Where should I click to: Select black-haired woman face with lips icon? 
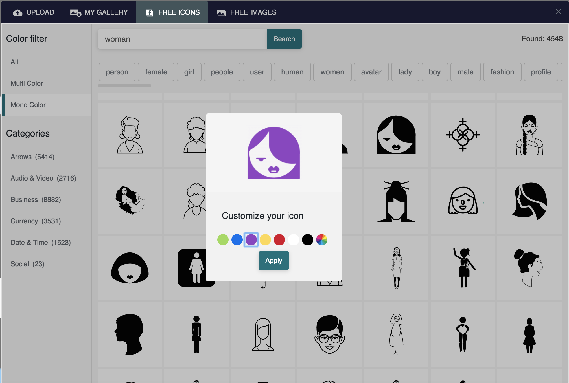396,135
